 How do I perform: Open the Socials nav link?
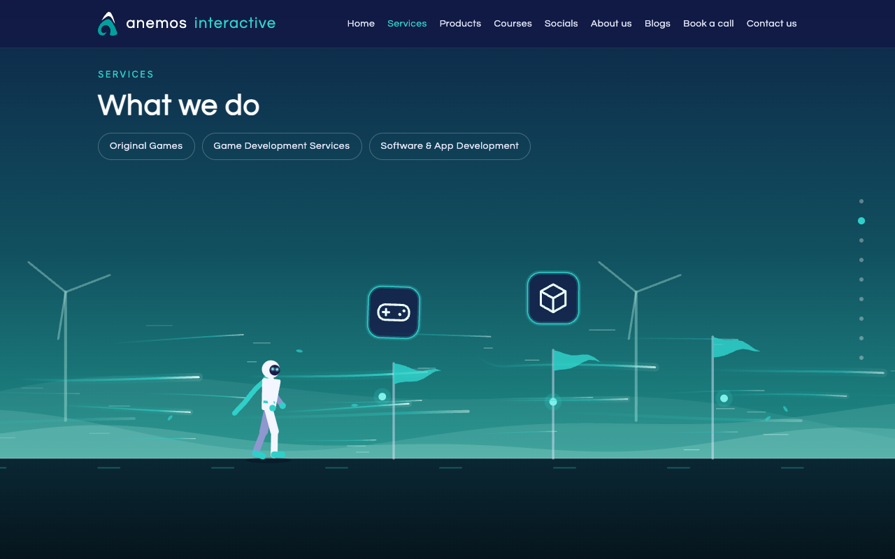[561, 23]
